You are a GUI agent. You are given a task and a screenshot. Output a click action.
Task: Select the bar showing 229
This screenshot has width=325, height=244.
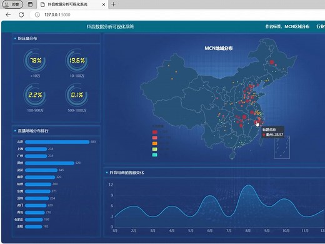point(36,205)
